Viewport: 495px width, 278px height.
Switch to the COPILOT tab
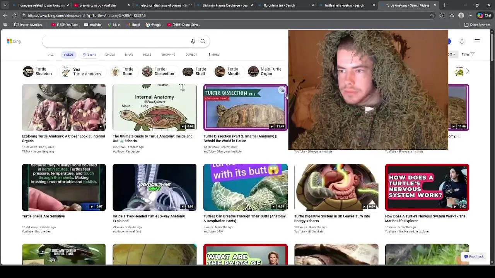click(x=191, y=54)
